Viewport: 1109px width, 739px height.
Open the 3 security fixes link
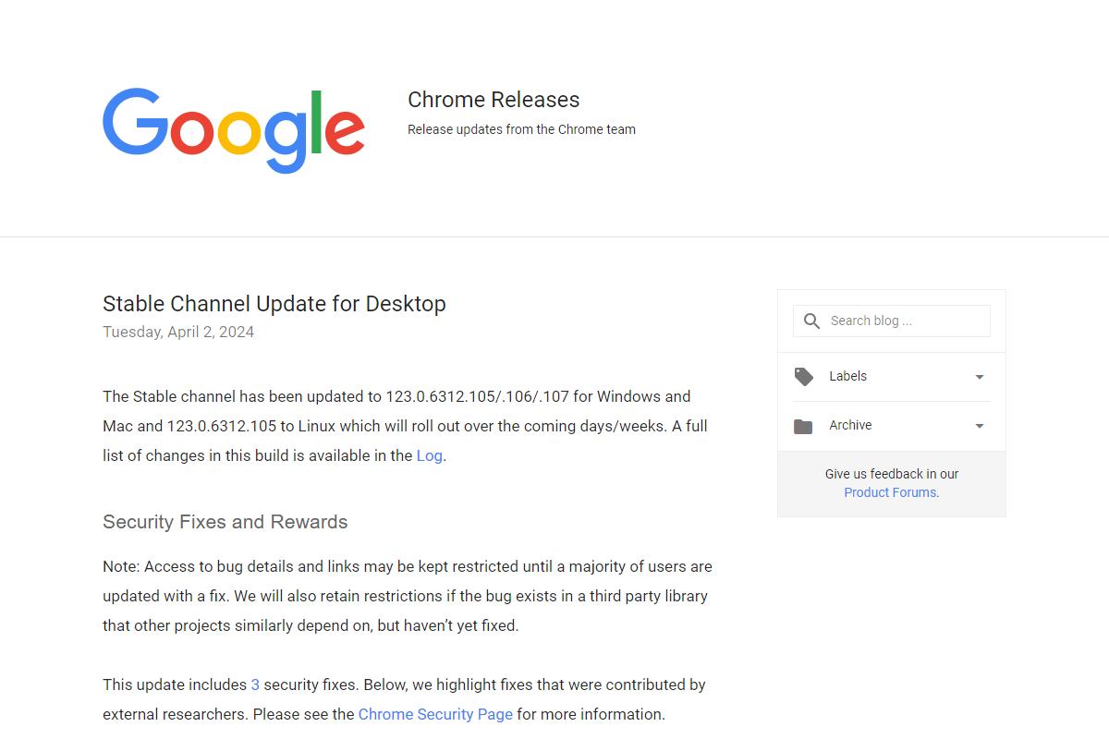pyautogui.click(x=255, y=684)
